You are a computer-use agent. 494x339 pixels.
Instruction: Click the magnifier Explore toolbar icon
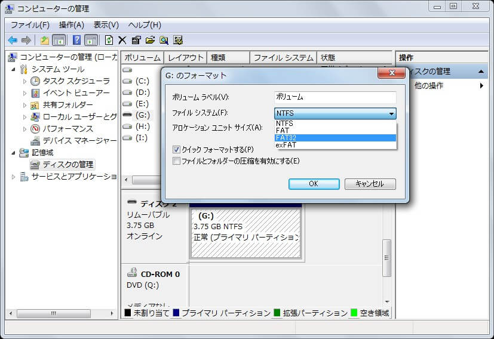point(164,41)
